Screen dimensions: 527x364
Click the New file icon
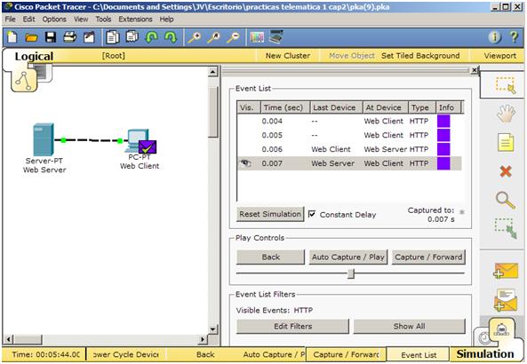pyautogui.click(x=12, y=37)
